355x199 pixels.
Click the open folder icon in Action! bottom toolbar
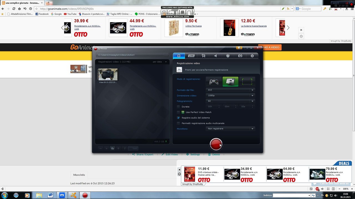pyautogui.click(x=112, y=148)
